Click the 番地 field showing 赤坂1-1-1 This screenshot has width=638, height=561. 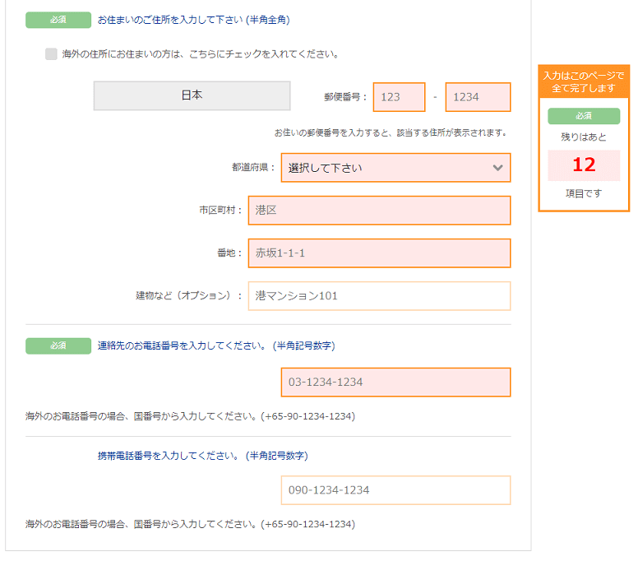coord(379,253)
